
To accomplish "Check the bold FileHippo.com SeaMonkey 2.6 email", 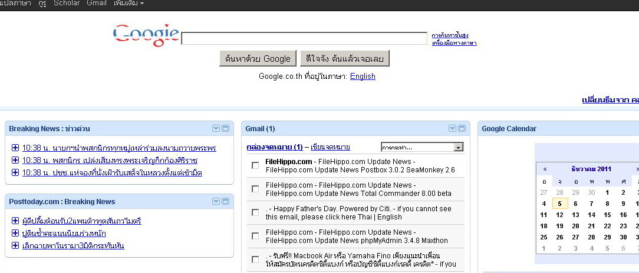I will tap(255, 165).
